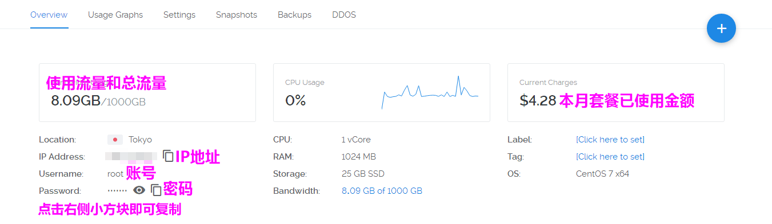Screen dimensions: 772x224
Task: Switch to Usage Graphs tab
Action: click(115, 15)
